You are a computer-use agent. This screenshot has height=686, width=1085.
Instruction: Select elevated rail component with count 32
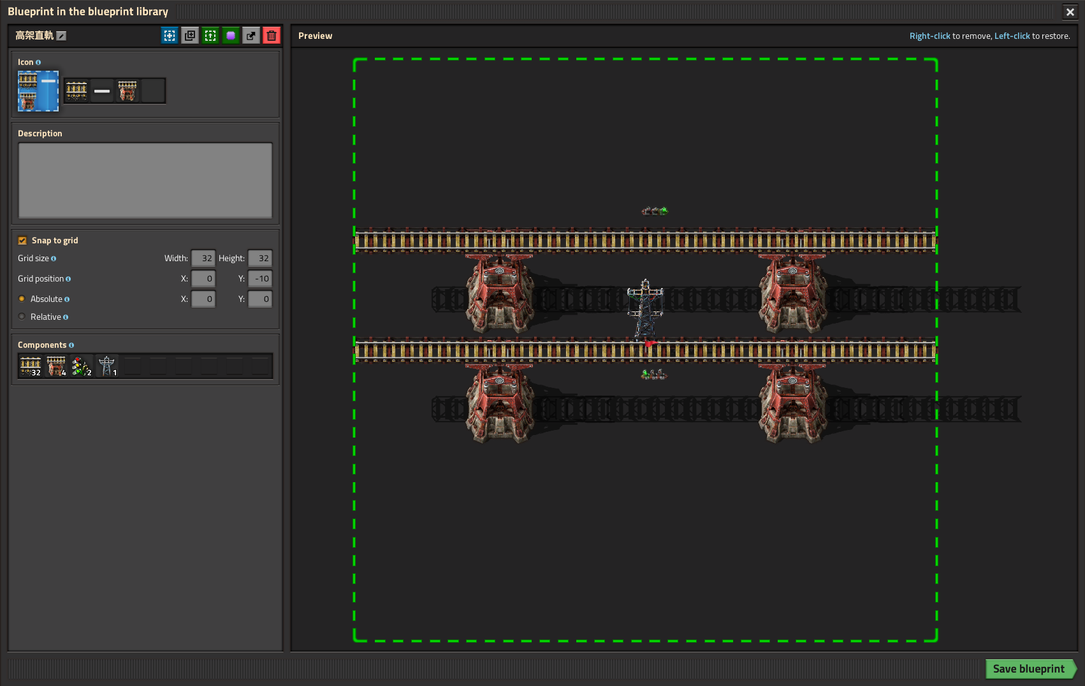pos(31,366)
